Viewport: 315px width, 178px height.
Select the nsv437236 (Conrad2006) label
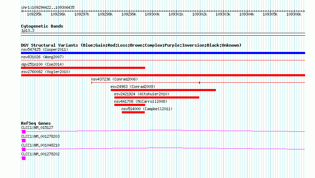[x=114, y=79]
